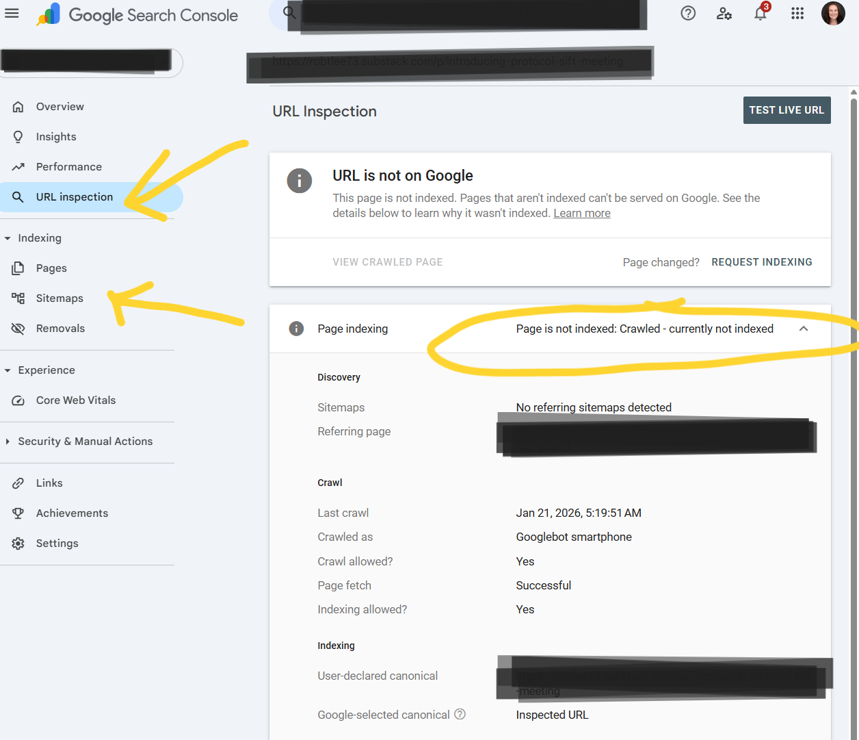
Task: Click the URL inspection search field
Action: point(458,15)
